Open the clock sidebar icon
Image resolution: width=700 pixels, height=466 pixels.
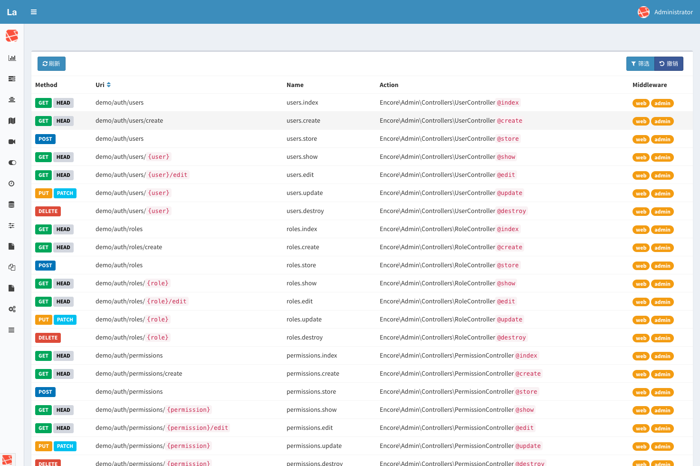[12, 184]
